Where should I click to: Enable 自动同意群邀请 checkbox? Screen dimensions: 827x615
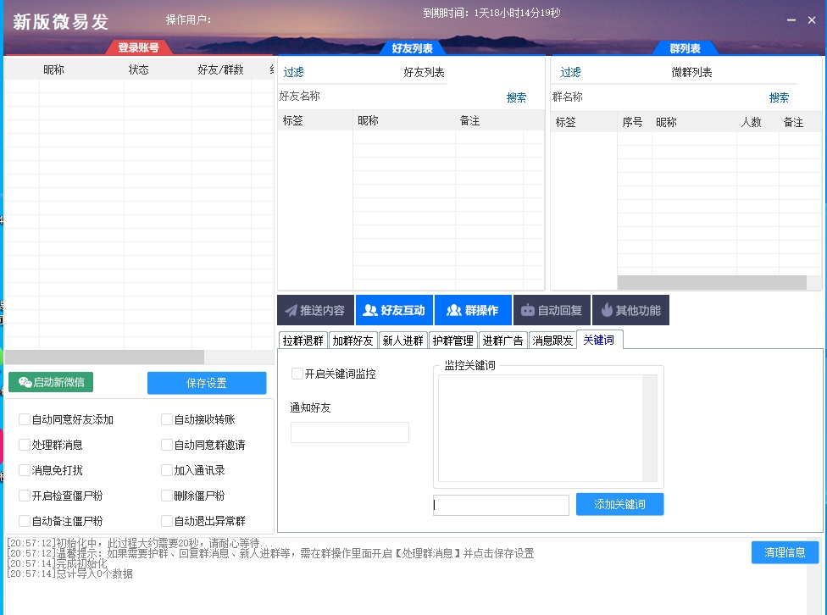(167, 445)
